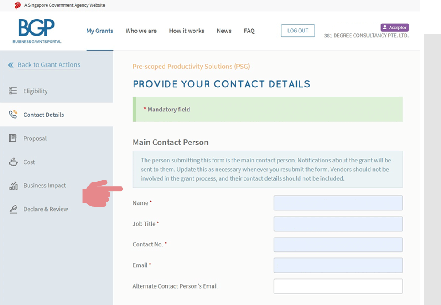441x305 pixels.
Task: Click the Eligibility checklist icon
Action: click(13, 91)
